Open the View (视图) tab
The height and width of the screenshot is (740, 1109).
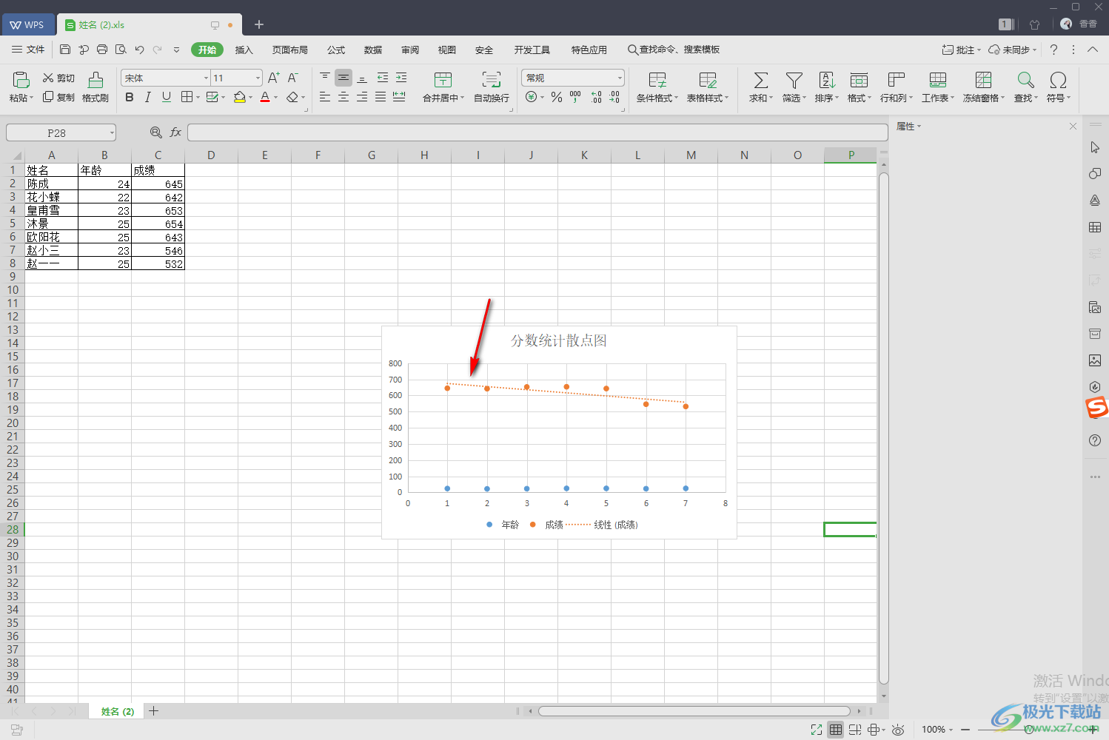point(447,50)
